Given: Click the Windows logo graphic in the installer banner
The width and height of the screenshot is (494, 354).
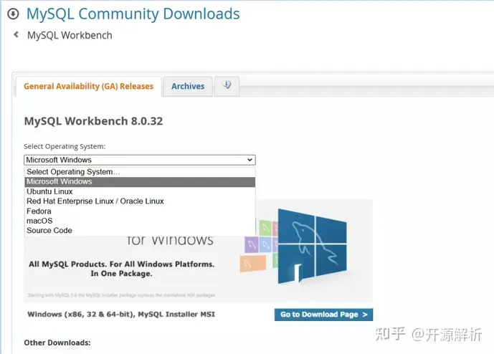Looking at the screenshot, I should (x=312, y=247).
